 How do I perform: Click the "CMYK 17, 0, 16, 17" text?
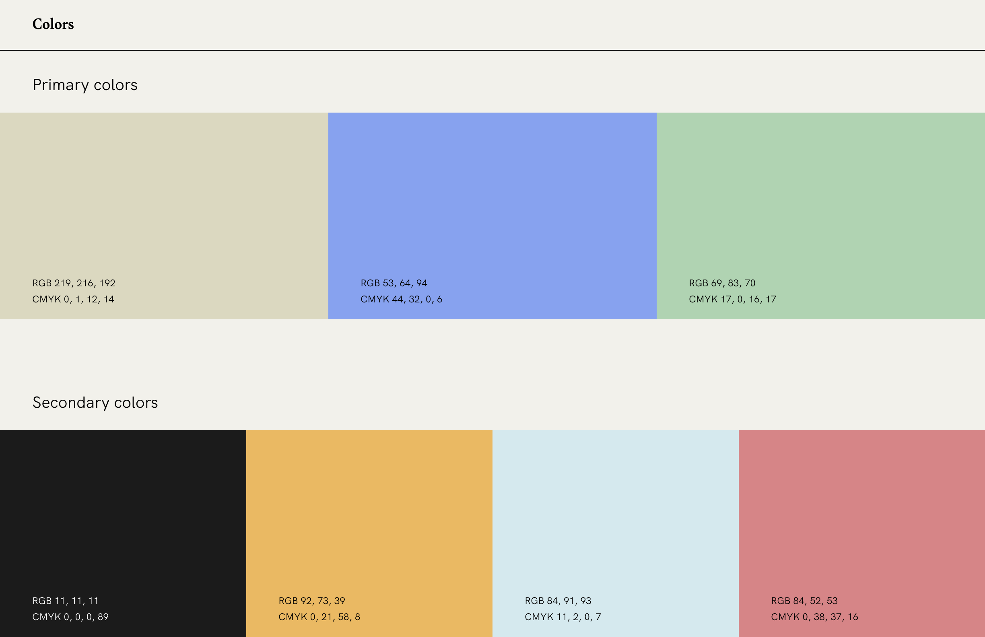[732, 299]
